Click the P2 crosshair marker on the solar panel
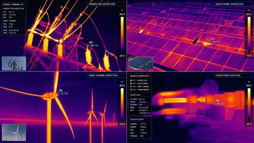The width and height of the screenshot is (254, 143). click(210, 42)
